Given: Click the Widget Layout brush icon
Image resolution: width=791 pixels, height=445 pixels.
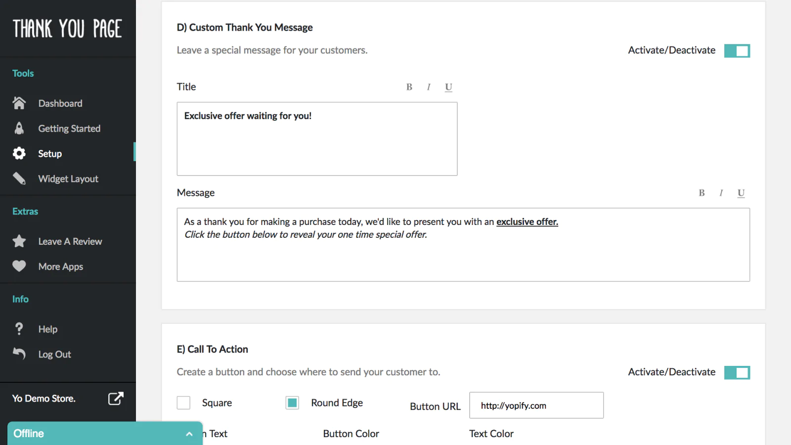Looking at the screenshot, I should click(19, 178).
